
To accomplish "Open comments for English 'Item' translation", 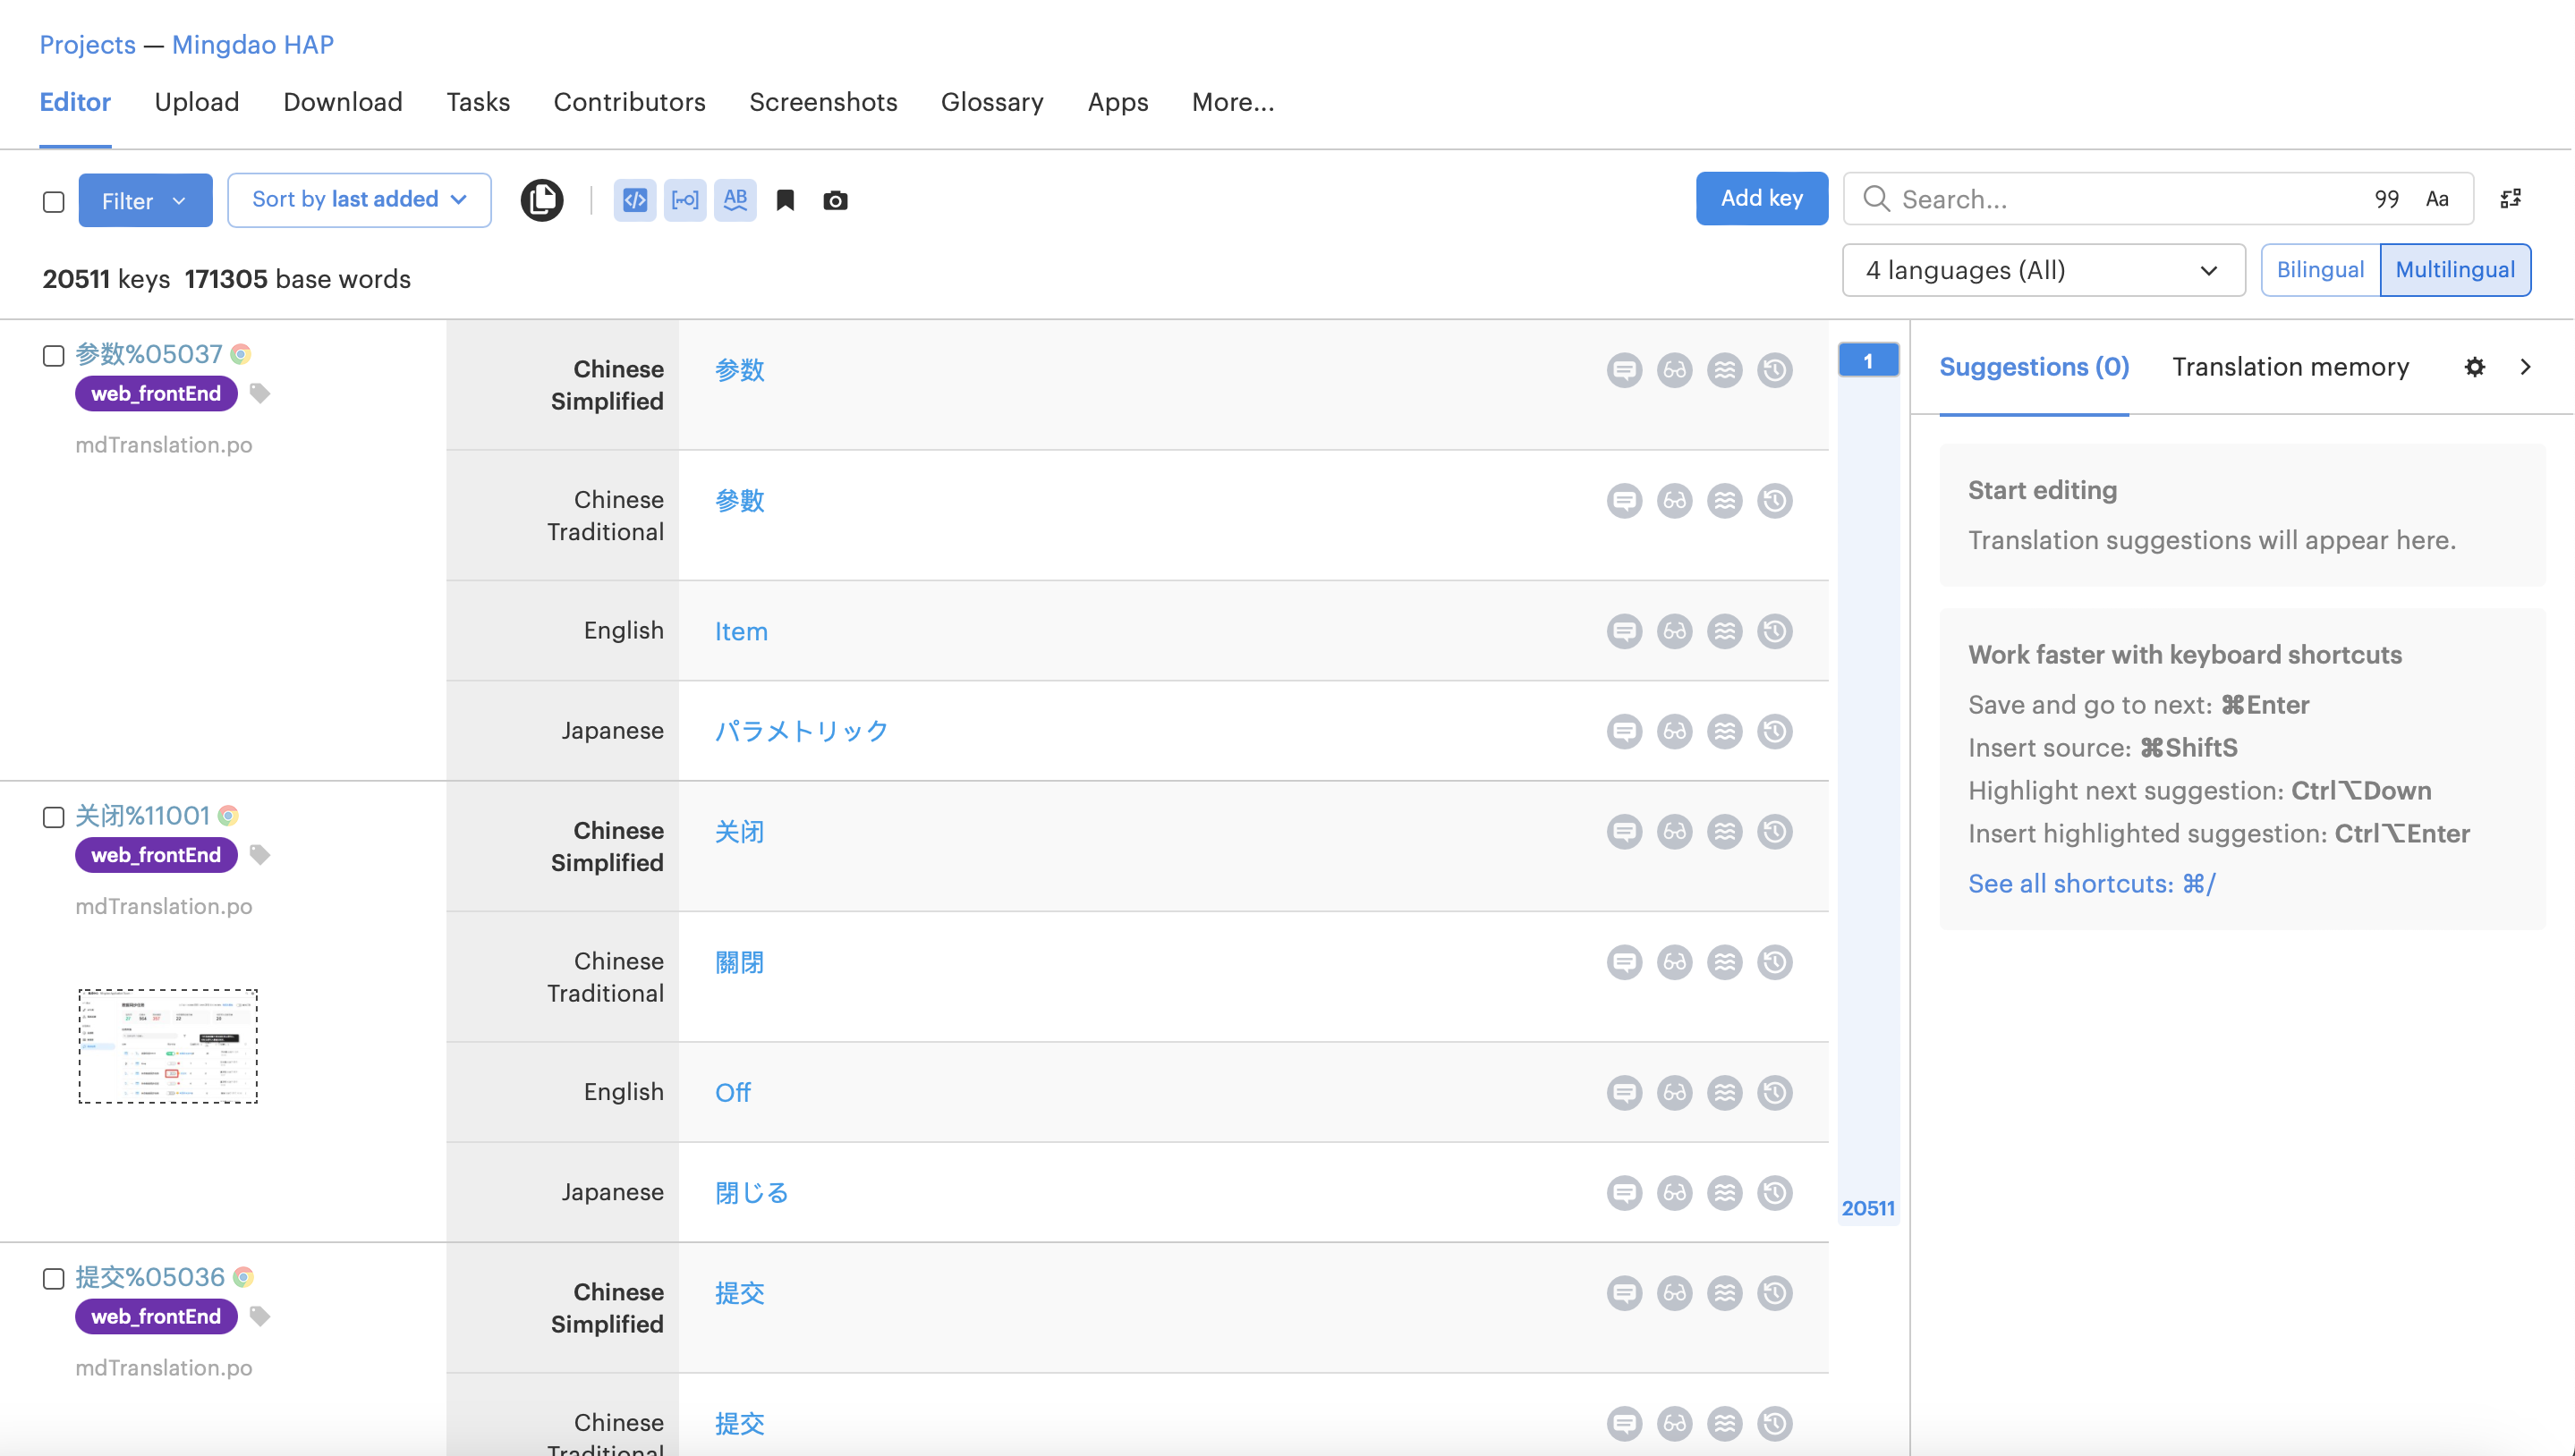I will tap(1624, 631).
